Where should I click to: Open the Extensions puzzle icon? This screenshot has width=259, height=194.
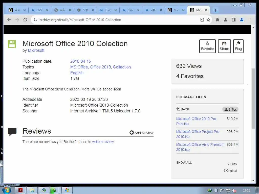(218, 20)
